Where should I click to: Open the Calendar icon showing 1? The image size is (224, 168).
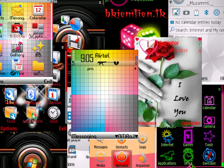(54, 94)
